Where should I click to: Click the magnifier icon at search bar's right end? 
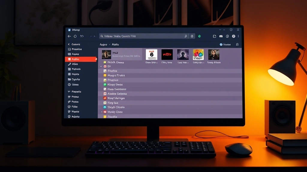pyautogui.click(x=186, y=36)
